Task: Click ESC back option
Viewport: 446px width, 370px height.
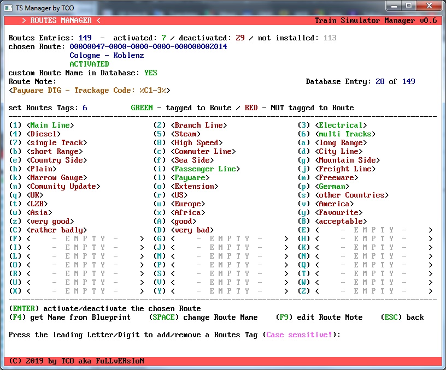Action: point(402,318)
